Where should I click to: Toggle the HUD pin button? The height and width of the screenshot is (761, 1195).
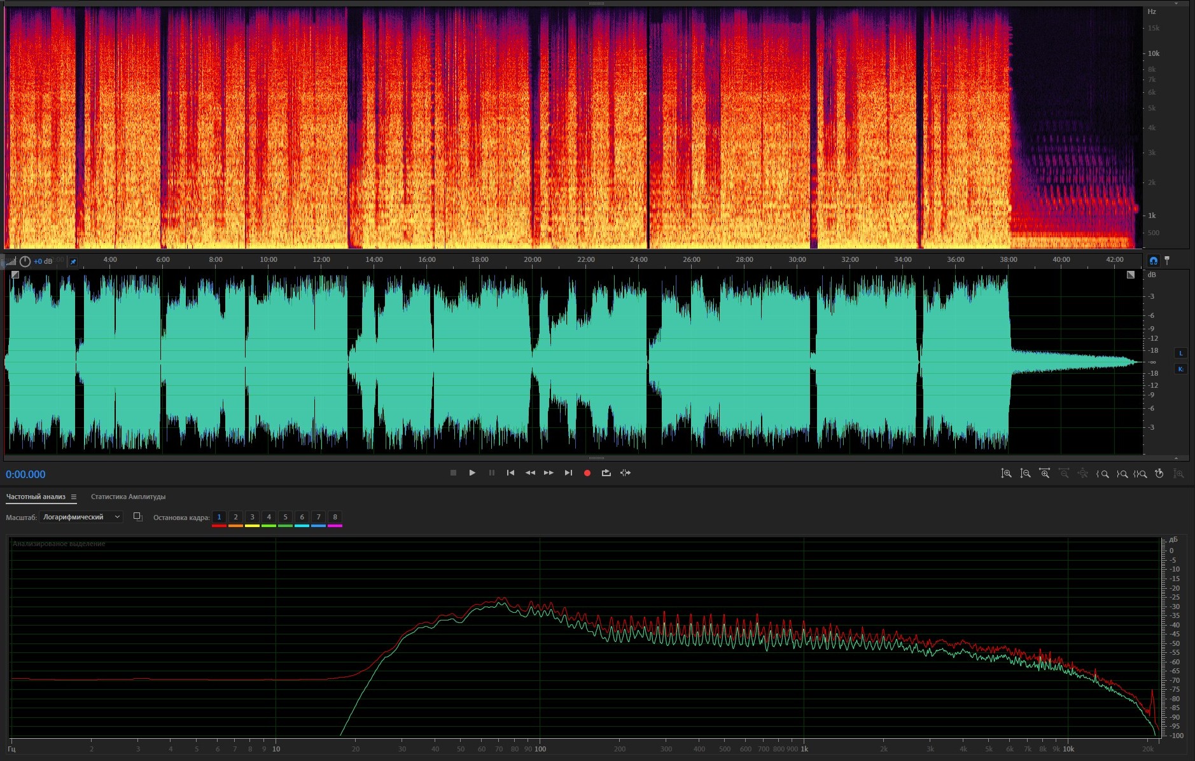(x=73, y=261)
